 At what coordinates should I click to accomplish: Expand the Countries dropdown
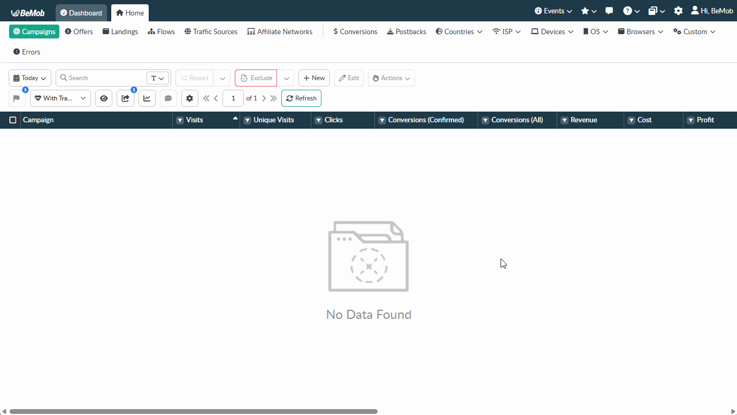tap(459, 32)
